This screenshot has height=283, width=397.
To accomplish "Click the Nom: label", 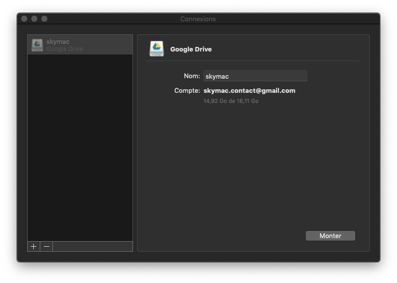I will (x=192, y=76).
